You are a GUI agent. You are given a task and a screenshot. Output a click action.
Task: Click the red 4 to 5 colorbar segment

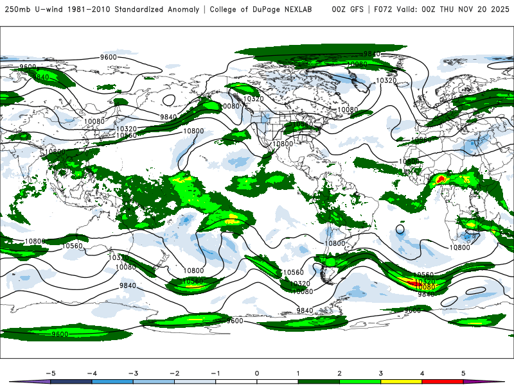point(443,382)
